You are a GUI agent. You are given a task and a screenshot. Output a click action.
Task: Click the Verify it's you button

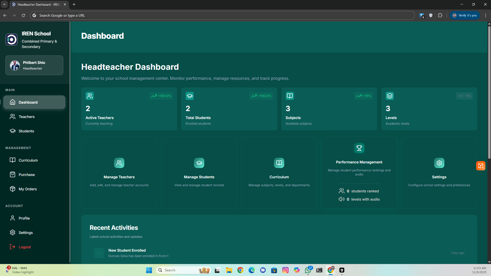(x=465, y=15)
